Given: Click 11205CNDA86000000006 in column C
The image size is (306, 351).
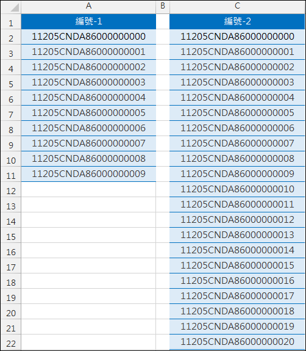Looking at the screenshot, I should pyautogui.click(x=237, y=128).
